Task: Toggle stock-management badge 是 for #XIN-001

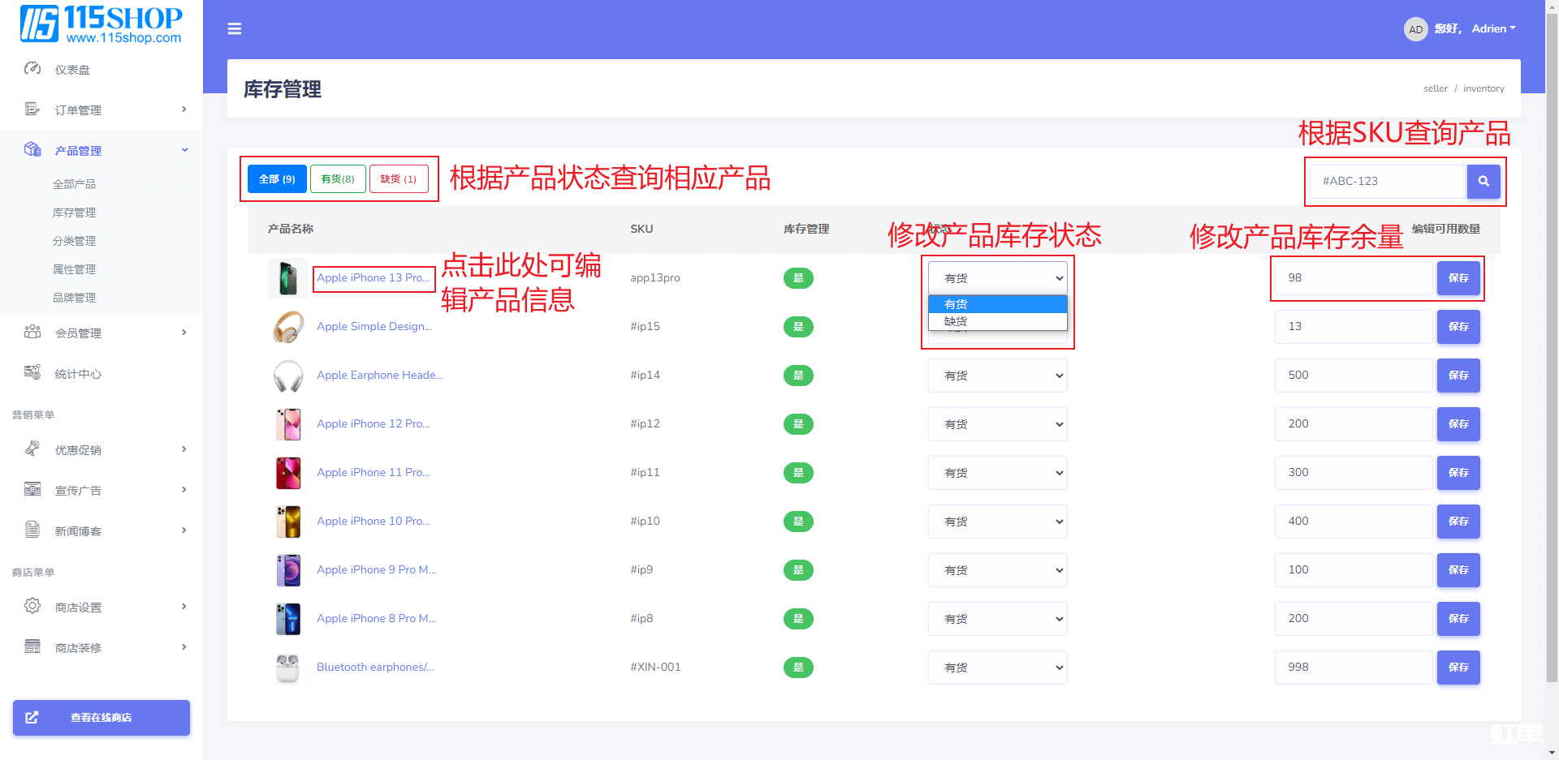Action: (x=798, y=668)
